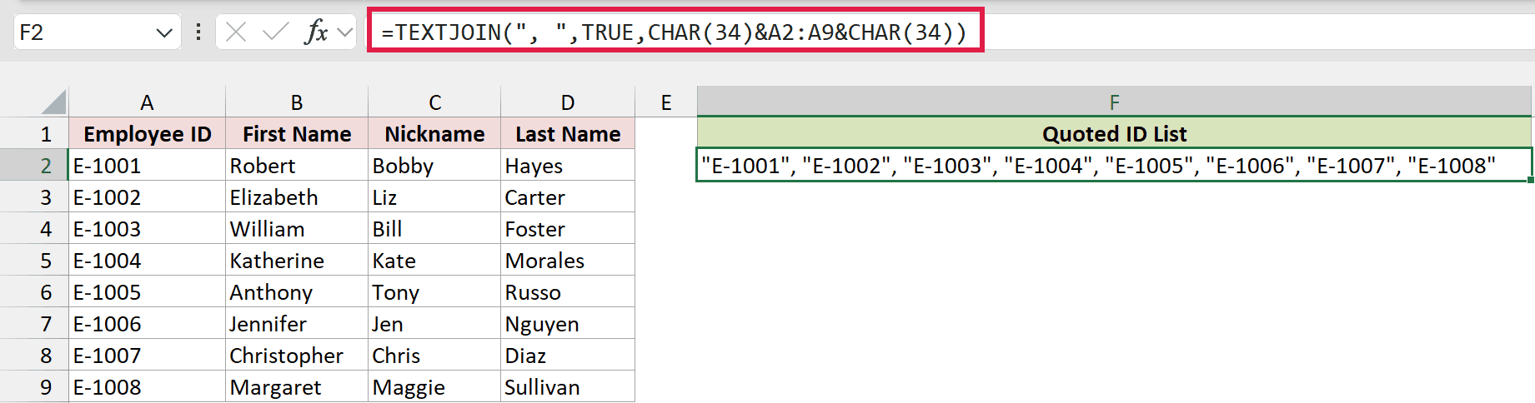Click the cell with Margaret
The image size is (1535, 403).
coord(297,387)
